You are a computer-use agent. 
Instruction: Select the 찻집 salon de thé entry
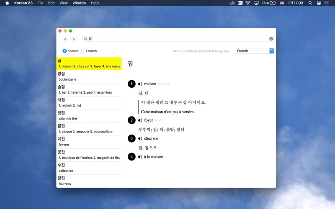pos(89,116)
